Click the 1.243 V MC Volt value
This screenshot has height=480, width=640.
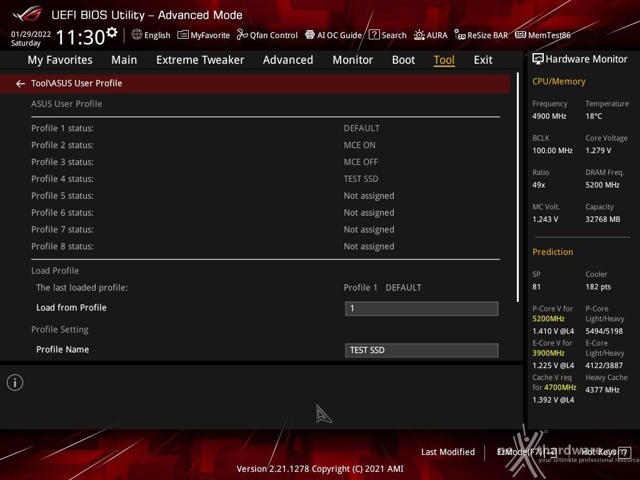545,219
